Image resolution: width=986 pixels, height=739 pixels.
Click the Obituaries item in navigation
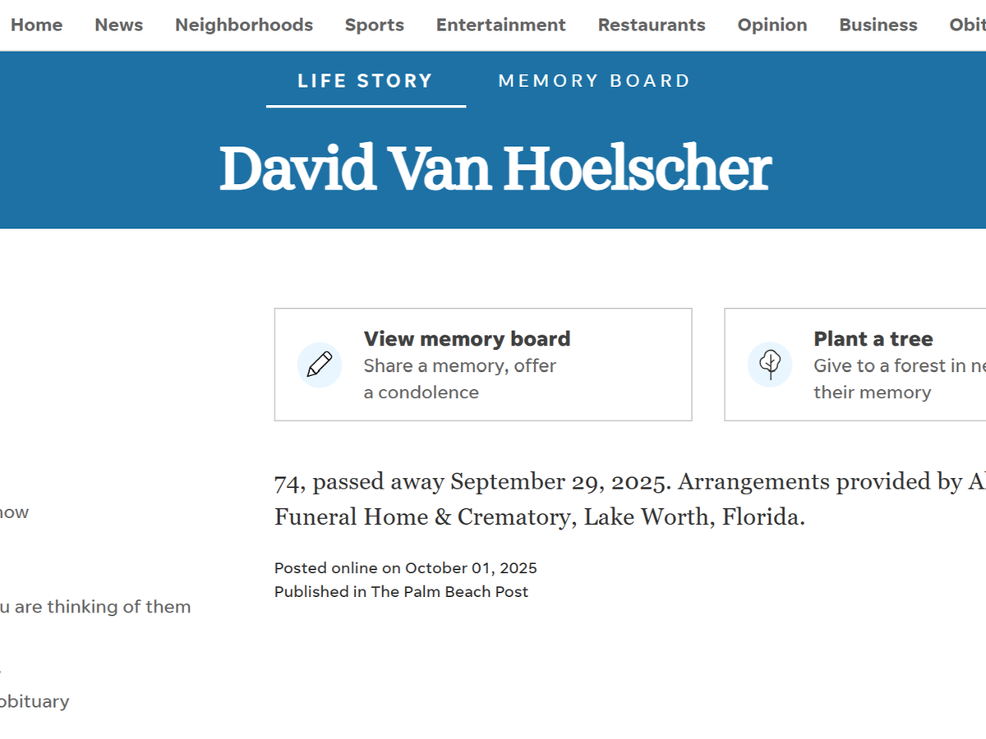pyautogui.click(x=968, y=25)
